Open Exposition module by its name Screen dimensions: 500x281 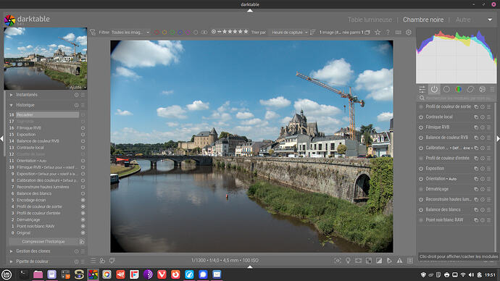[435, 169]
